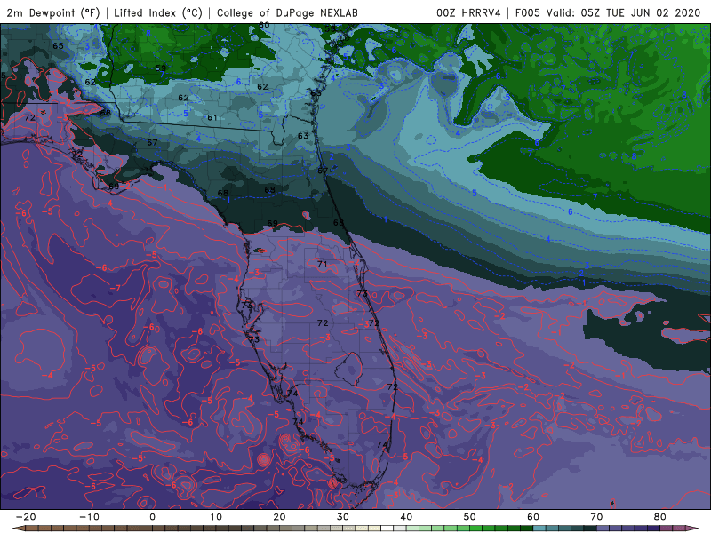Click the '70' label on the color scale
711x533 pixels.
(596, 517)
